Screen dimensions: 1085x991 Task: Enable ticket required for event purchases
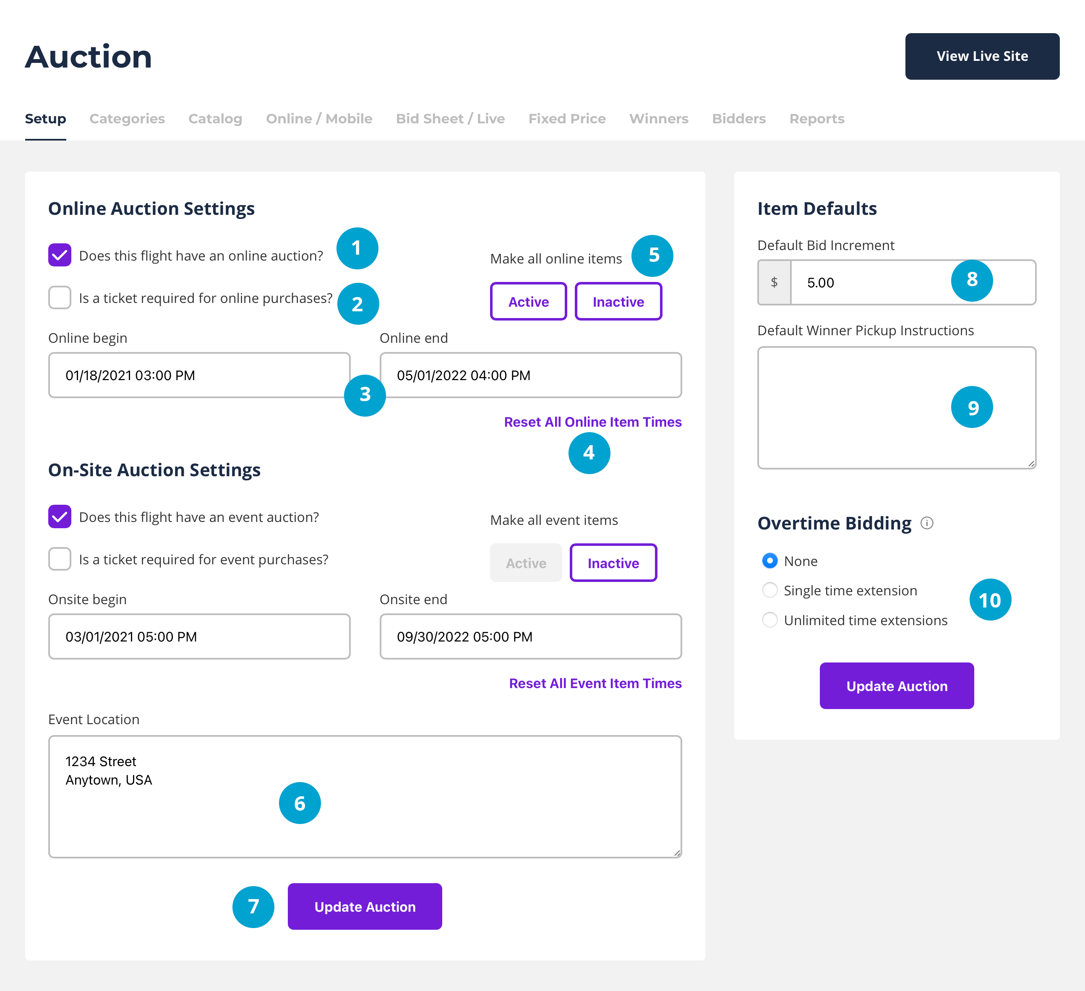(60, 559)
